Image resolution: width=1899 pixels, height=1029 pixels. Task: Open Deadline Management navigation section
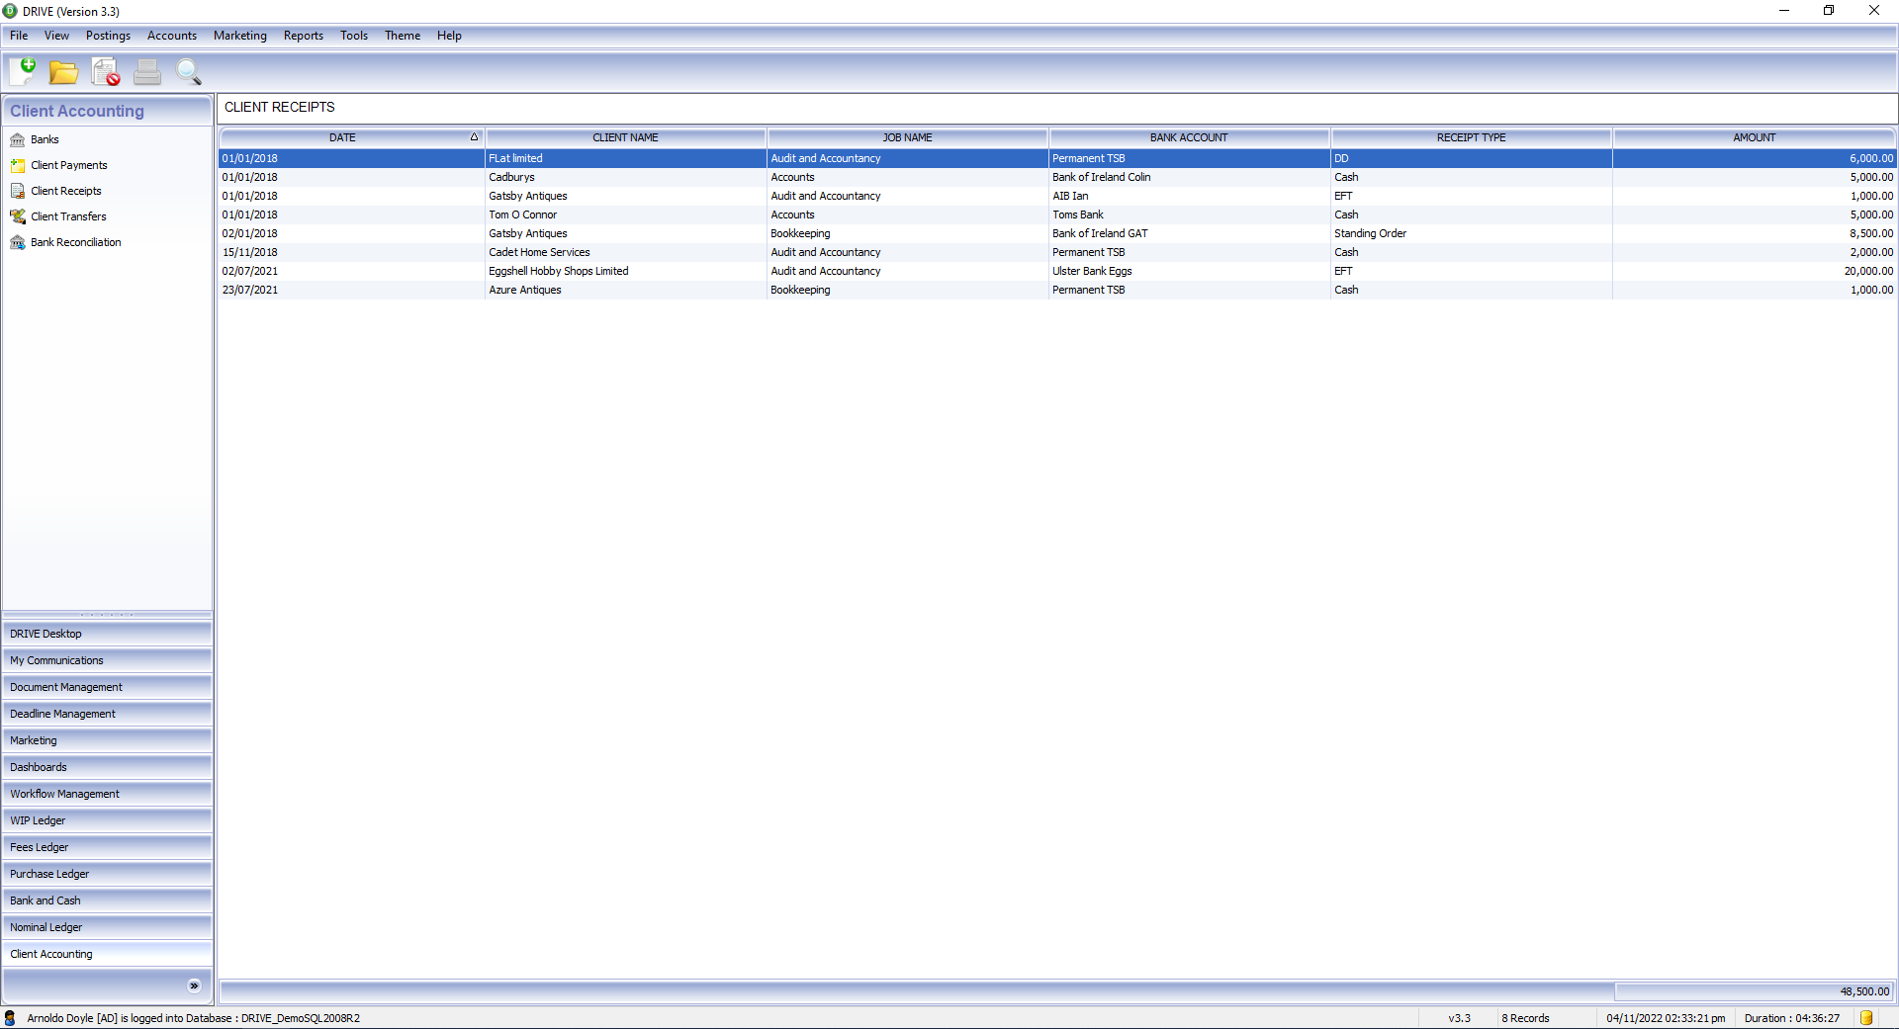point(107,714)
